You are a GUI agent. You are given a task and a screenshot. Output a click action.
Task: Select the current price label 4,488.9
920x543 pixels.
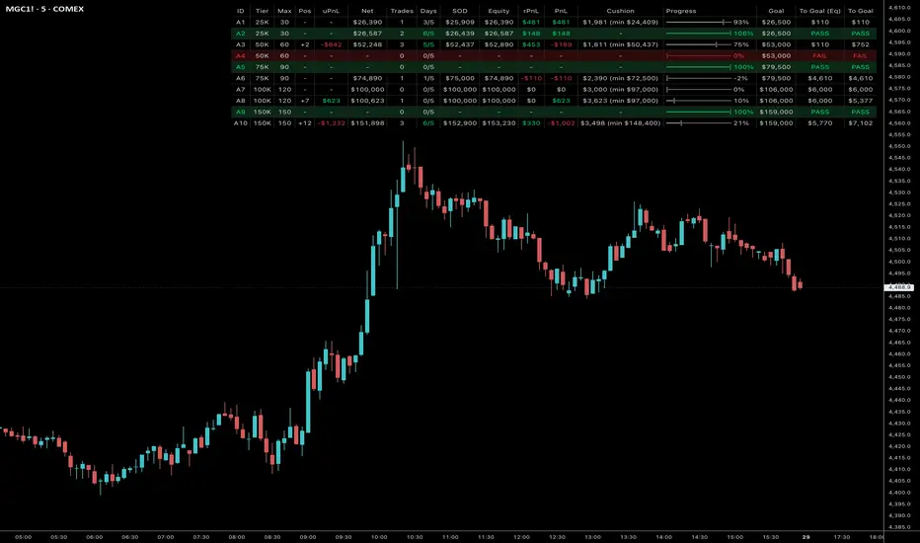[898, 287]
